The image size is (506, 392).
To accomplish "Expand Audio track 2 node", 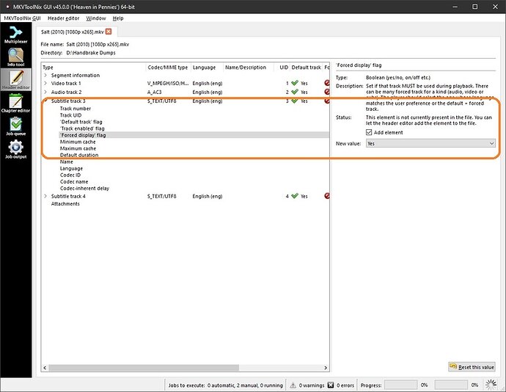I will (45, 92).
